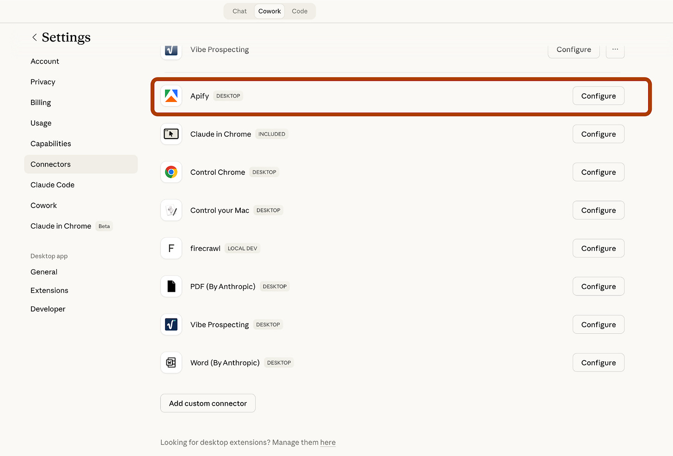The height and width of the screenshot is (456, 673).
Task: Click the INCLUDED badge next to Claude in Chrome
Action: pos(272,134)
